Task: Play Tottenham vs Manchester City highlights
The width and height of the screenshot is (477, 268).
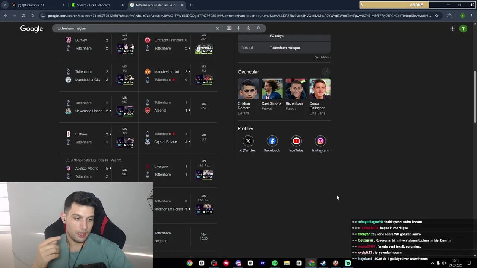Action: pos(125,80)
